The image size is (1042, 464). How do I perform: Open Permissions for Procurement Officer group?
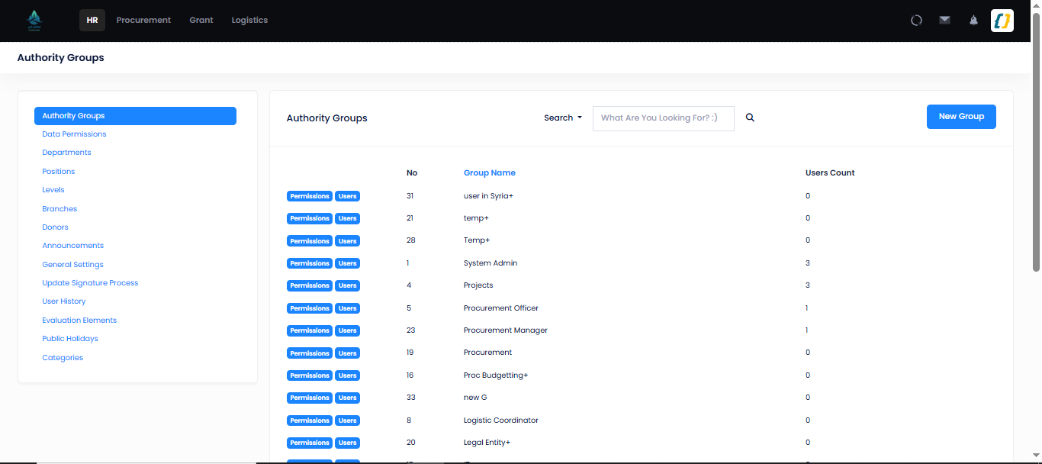(310, 308)
